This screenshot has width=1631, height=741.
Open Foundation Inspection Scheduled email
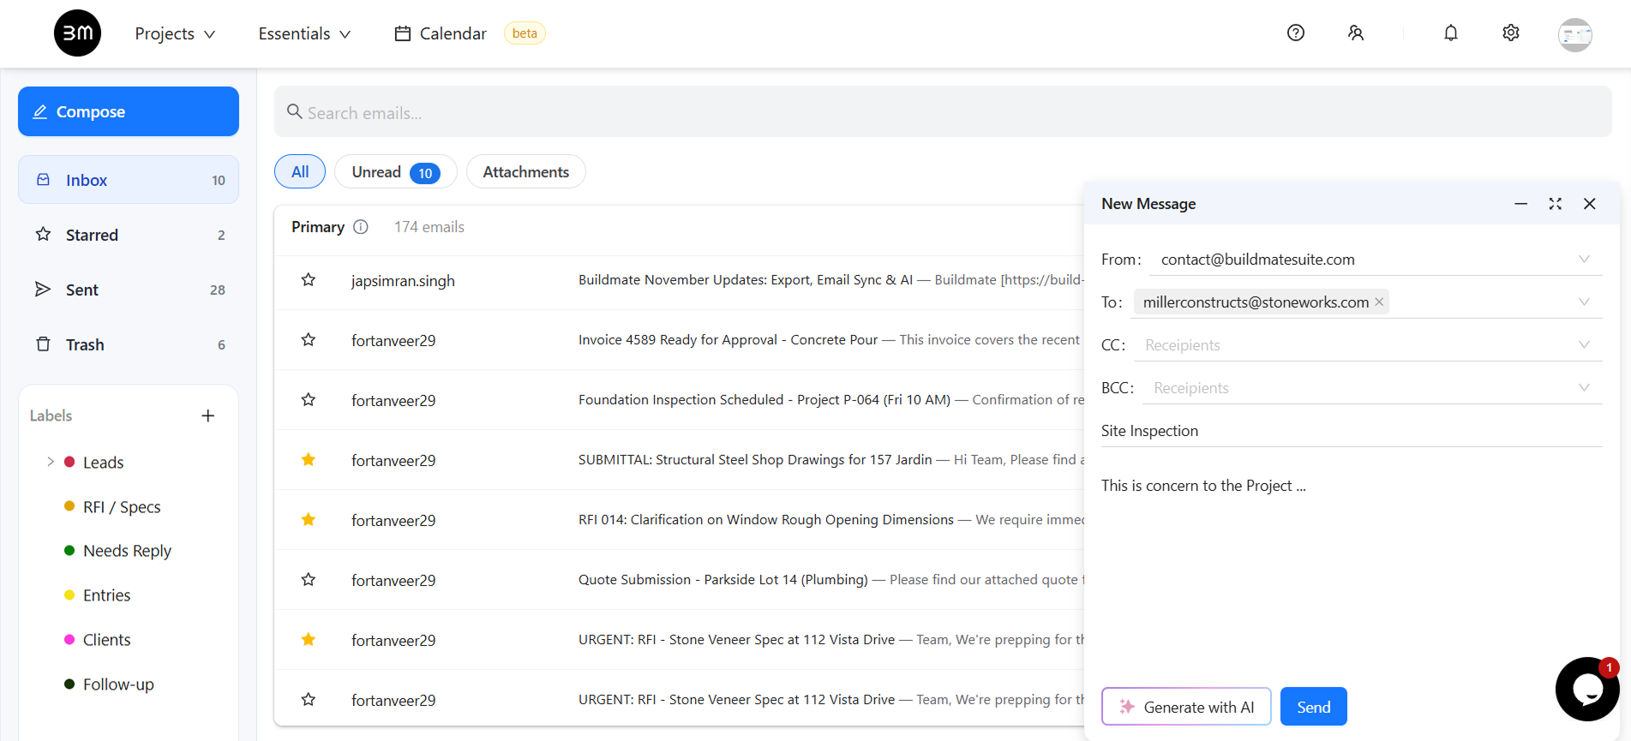pyautogui.click(x=831, y=400)
